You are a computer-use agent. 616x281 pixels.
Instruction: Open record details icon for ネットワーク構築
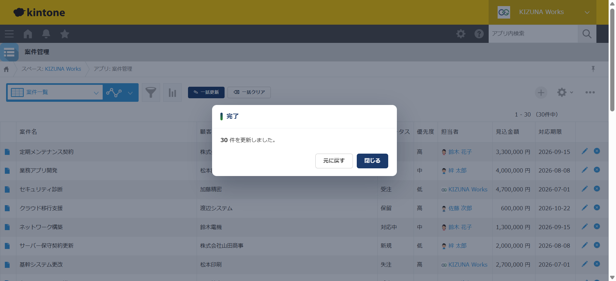[x=7, y=227]
